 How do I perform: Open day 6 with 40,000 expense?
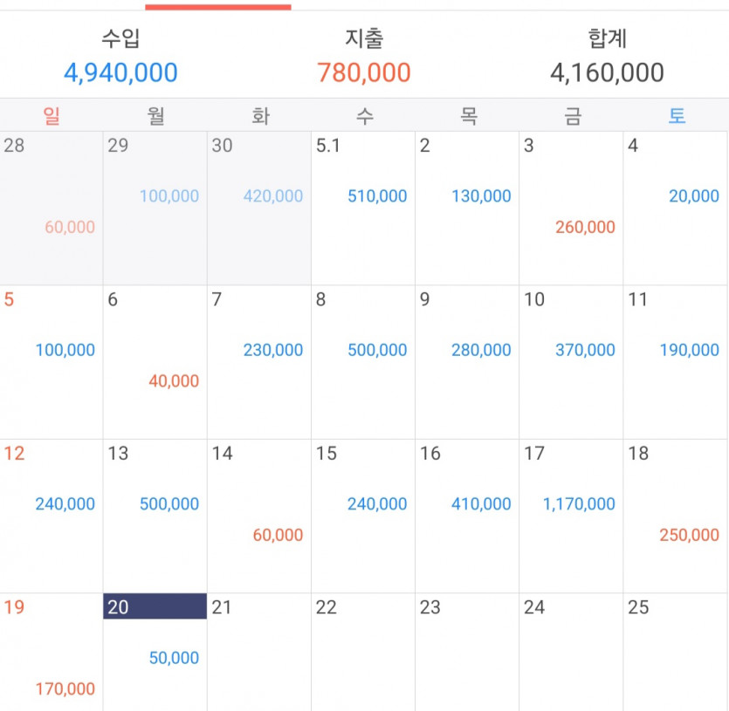click(x=155, y=362)
